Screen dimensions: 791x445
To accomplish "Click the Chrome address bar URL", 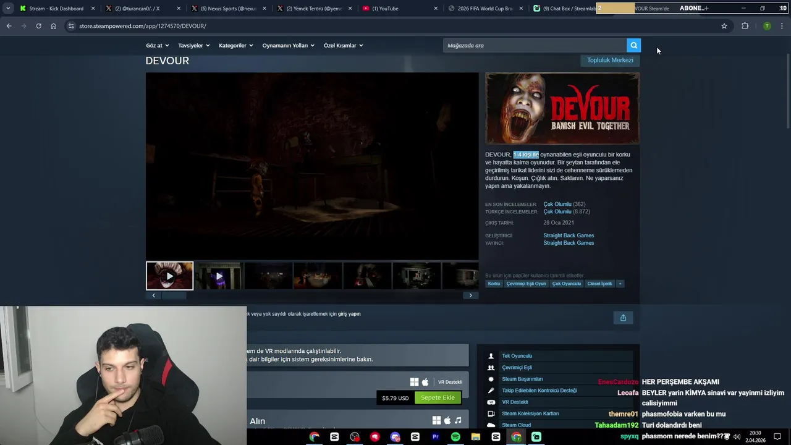I will 143,26.
